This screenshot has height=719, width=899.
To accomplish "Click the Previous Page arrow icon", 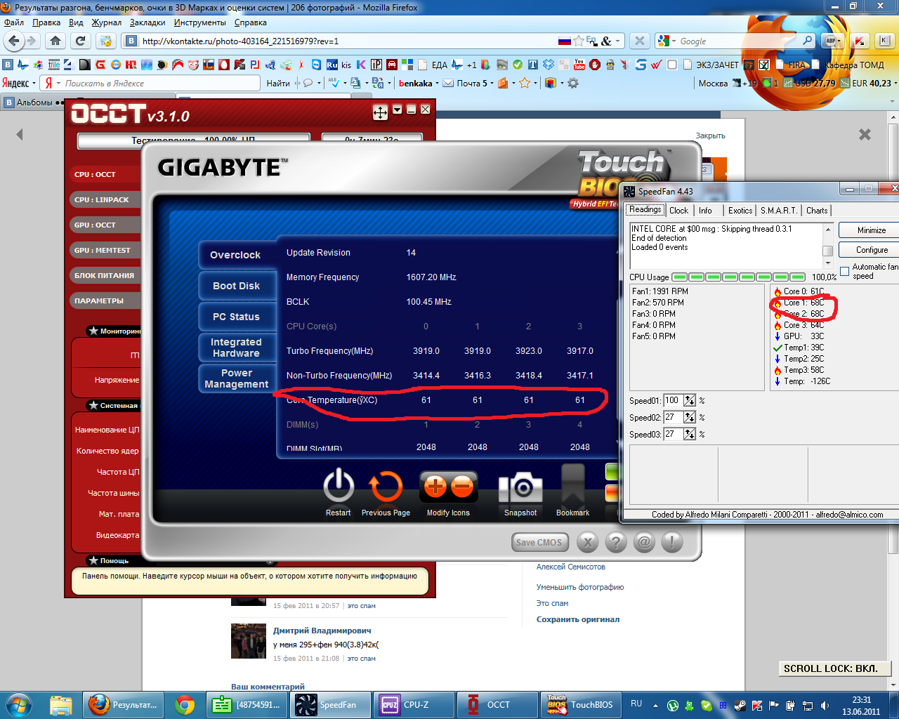I will [x=386, y=486].
